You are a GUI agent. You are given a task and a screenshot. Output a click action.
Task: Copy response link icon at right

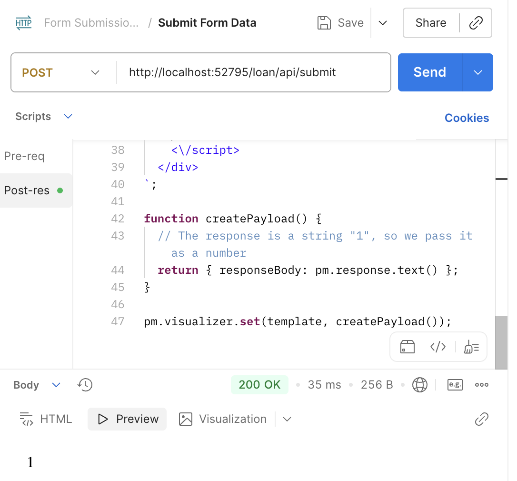click(482, 419)
